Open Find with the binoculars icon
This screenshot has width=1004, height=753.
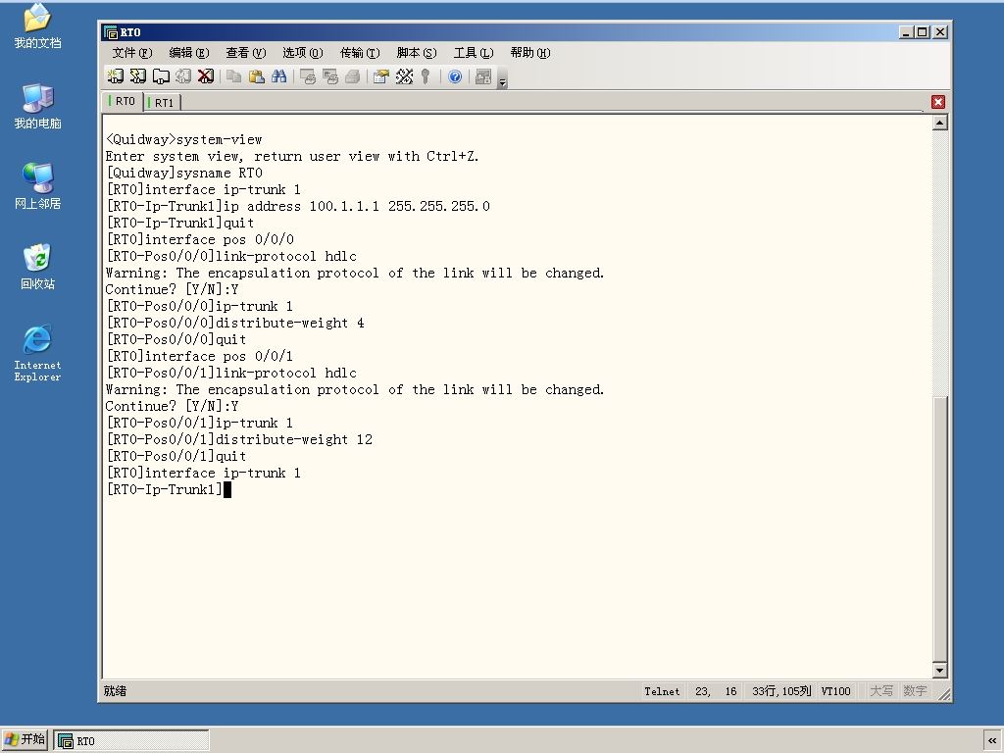tap(278, 76)
